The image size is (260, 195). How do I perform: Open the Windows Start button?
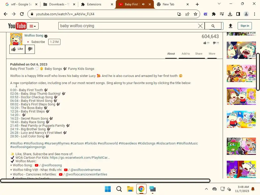tap(108, 189)
